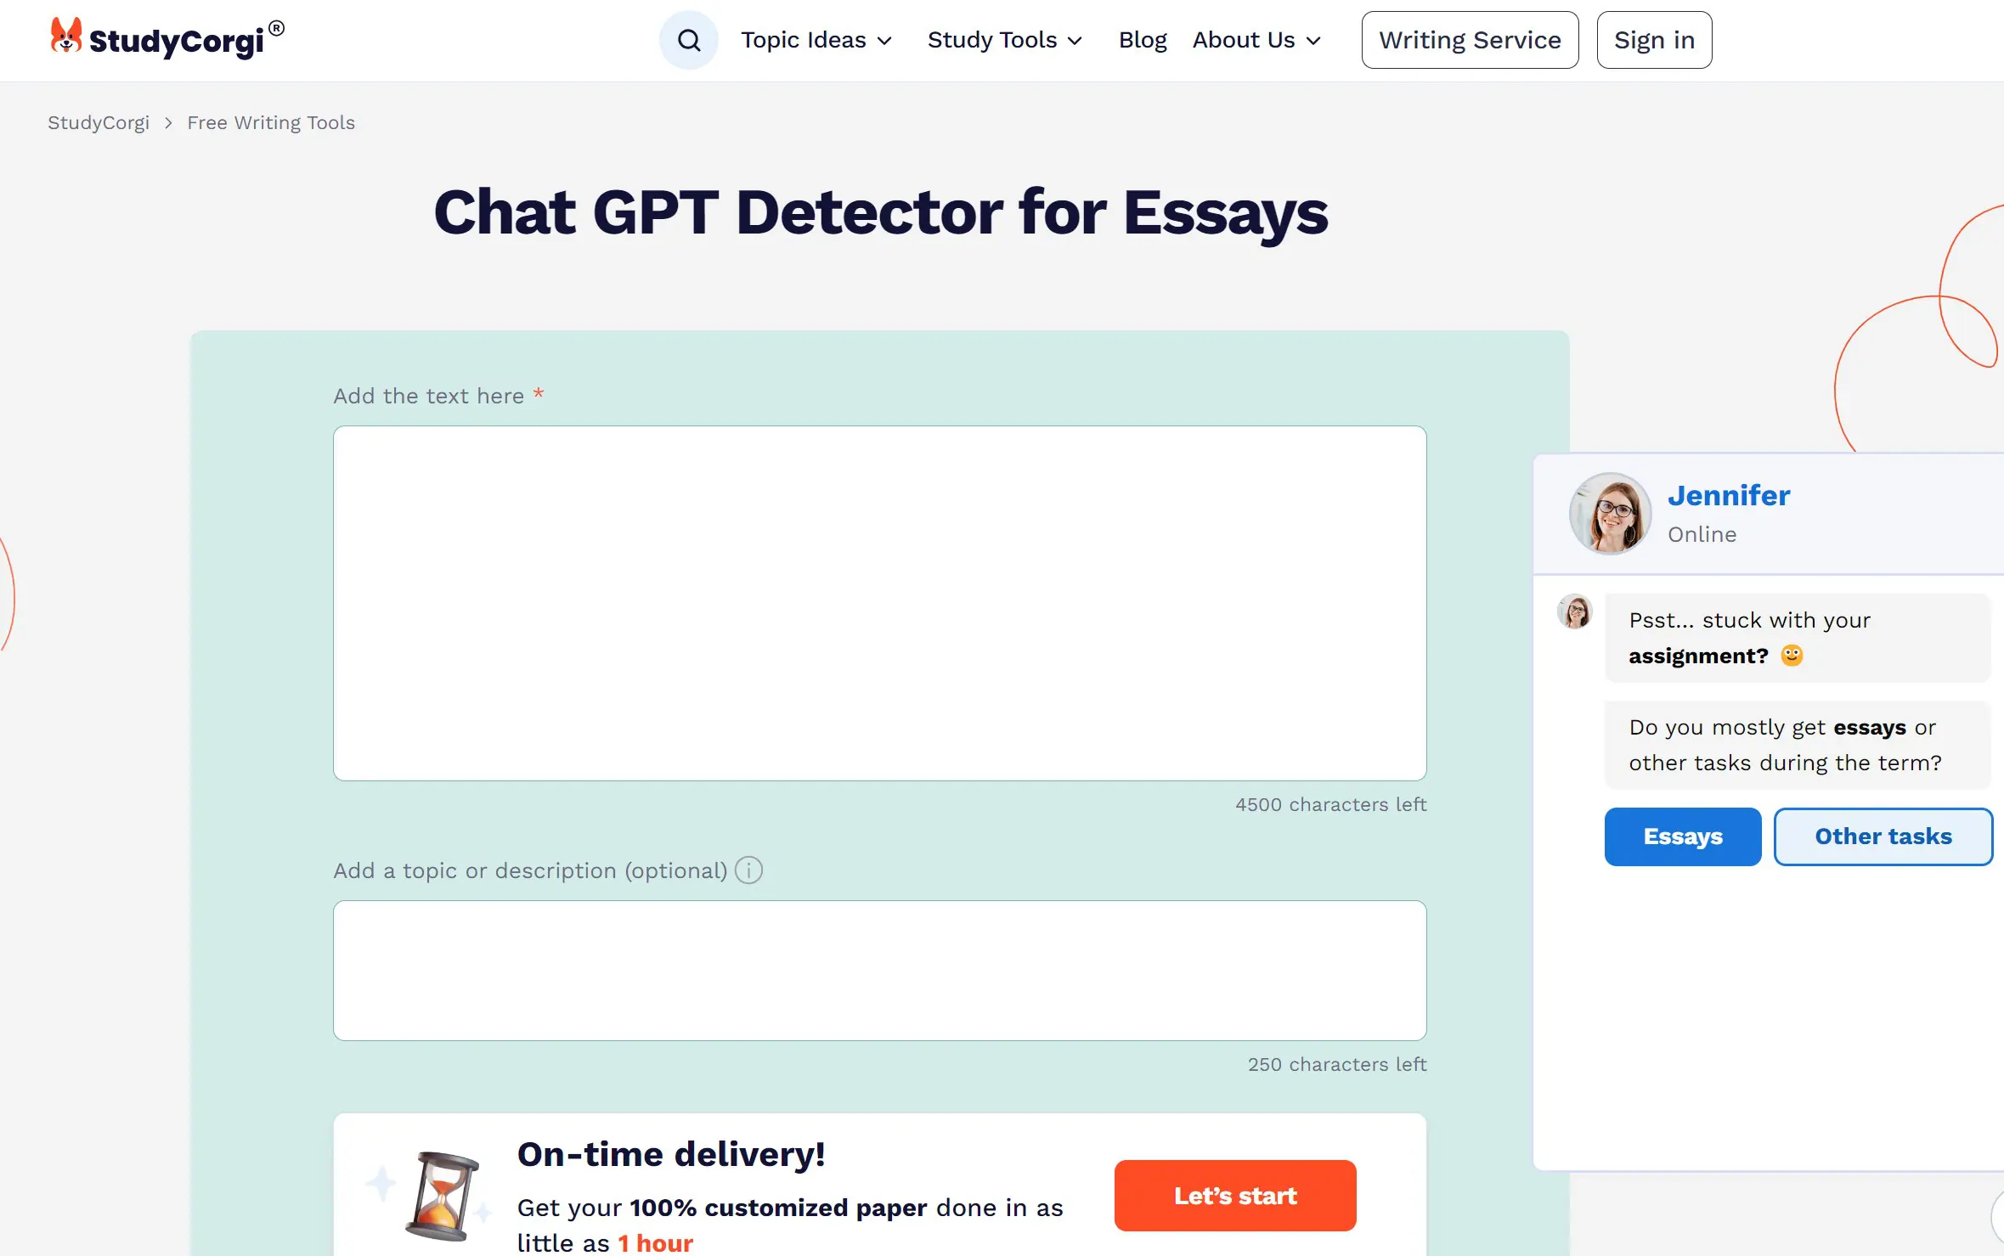Open the Free Writing Tools breadcrumb link

click(270, 122)
